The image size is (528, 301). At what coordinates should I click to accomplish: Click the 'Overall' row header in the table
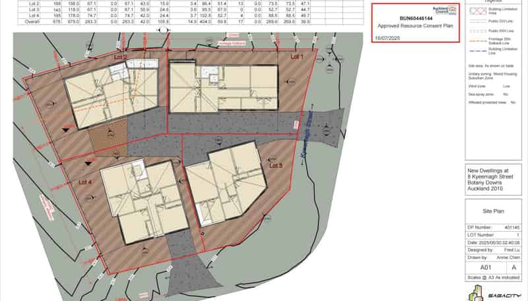[x=32, y=22]
